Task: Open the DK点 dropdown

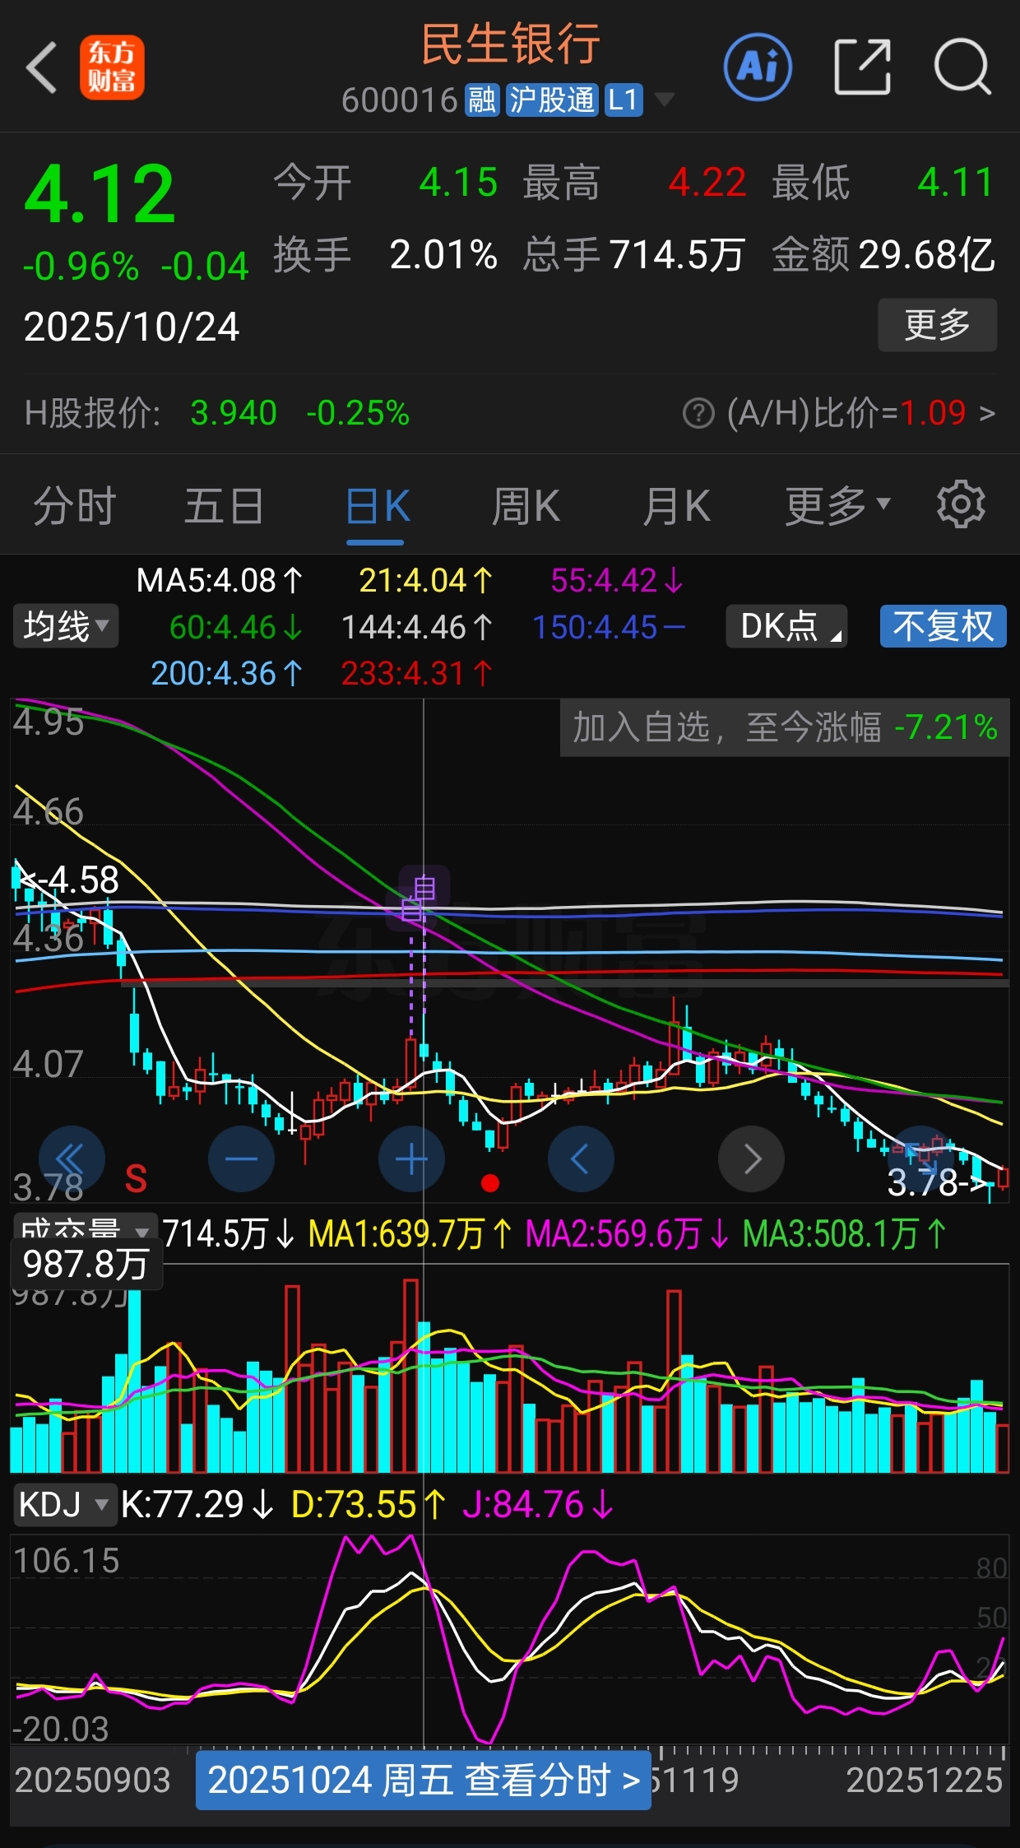Action: (786, 626)
